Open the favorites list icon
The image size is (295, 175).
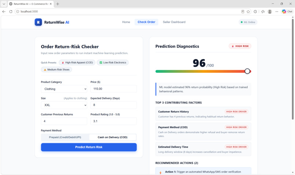tap(263, 12)
